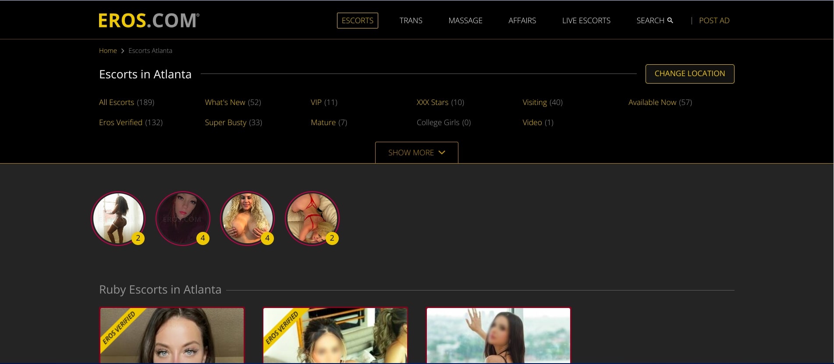Viewport: 834px width, 364px height.
Task: Open the third story circle thumbnail
Action: point(248,218)
